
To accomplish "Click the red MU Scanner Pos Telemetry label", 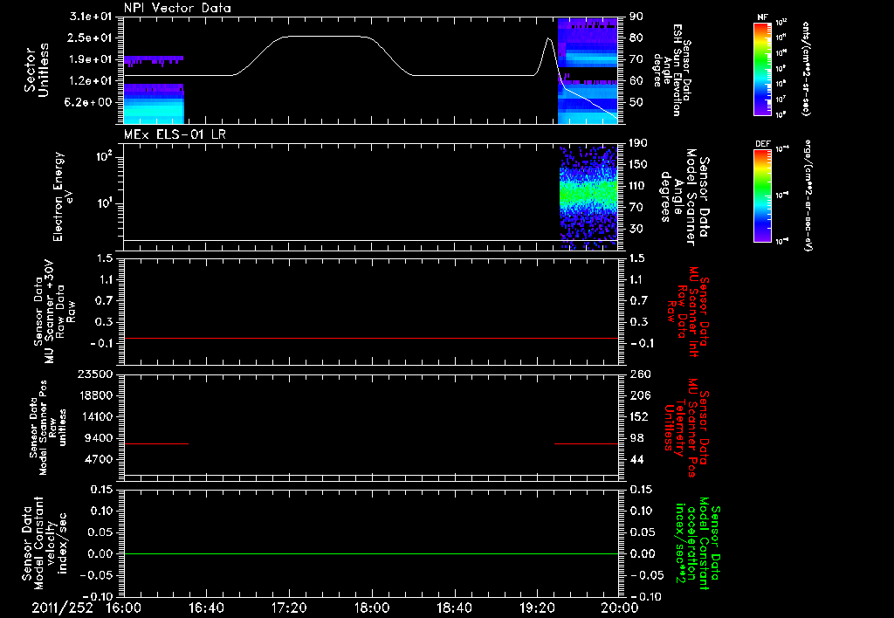I will click(686, 428).
